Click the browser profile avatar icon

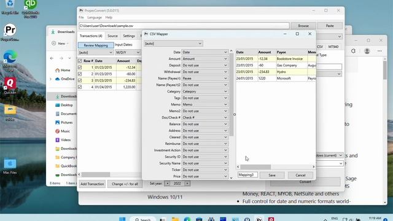[367, 51]
